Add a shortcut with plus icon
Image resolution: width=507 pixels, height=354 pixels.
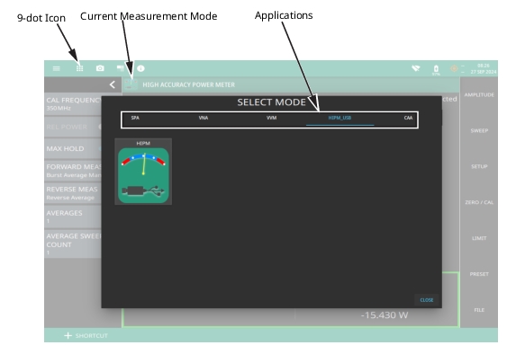coord(68,336)
